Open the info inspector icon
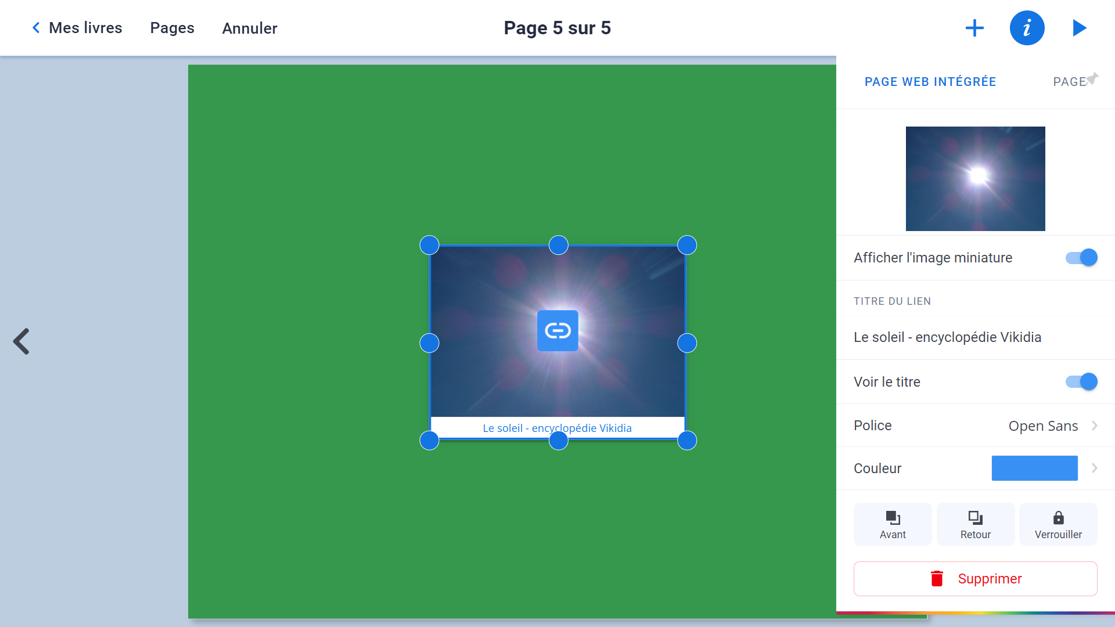 [x=1027, y=28]
